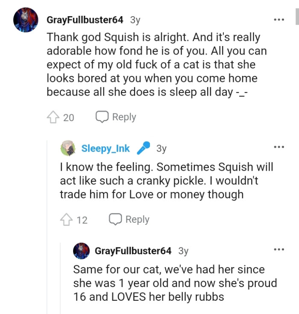Visit GrayFullbuster64's profile from the nested reply
Screen dimensions: 299x314
(x=133, y=250)
